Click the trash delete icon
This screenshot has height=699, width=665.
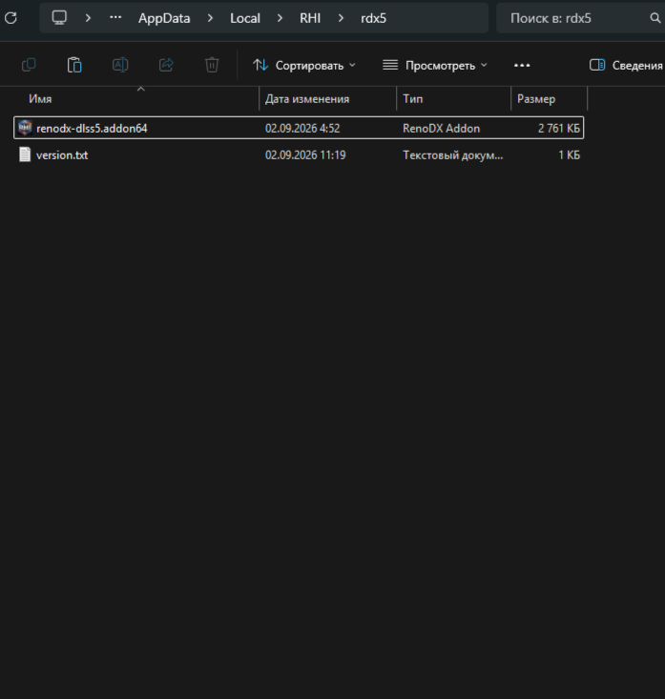click(x=212, y=65)
